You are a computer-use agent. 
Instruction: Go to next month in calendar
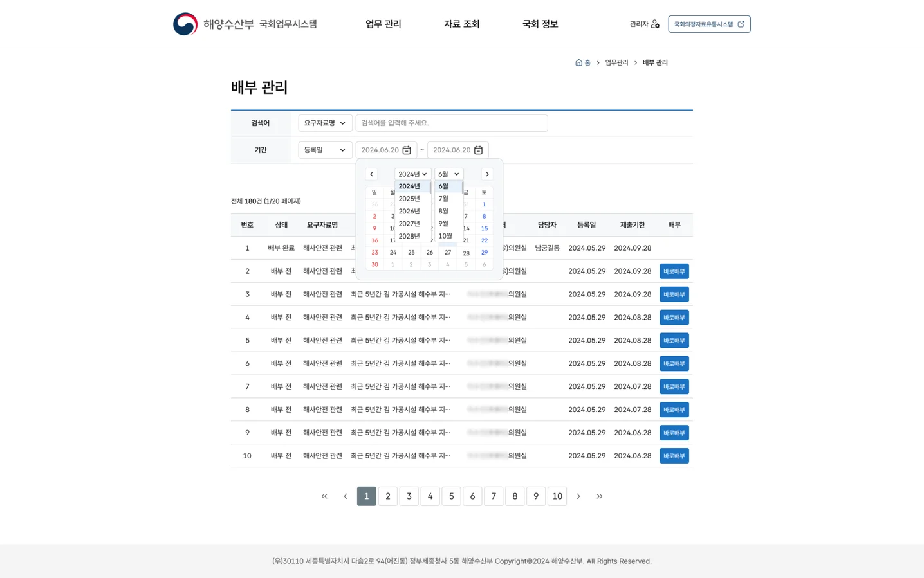coord(487,174)
